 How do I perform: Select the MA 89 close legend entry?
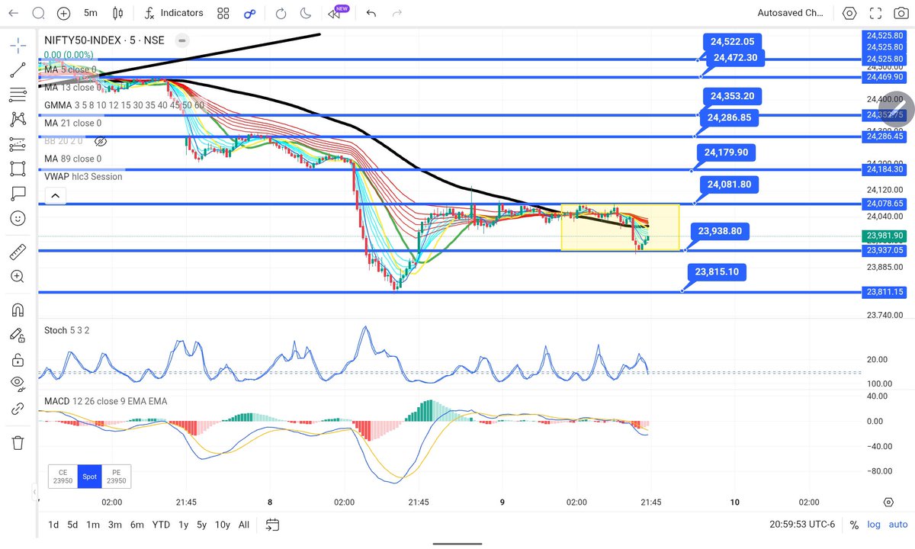(72, 159)
